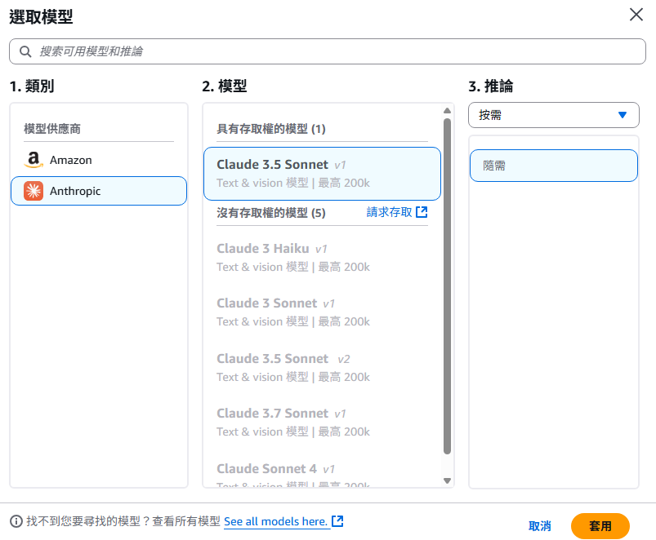Click external link icon after See all models
The height and width of the screenshot is (540, 656).
337,520
